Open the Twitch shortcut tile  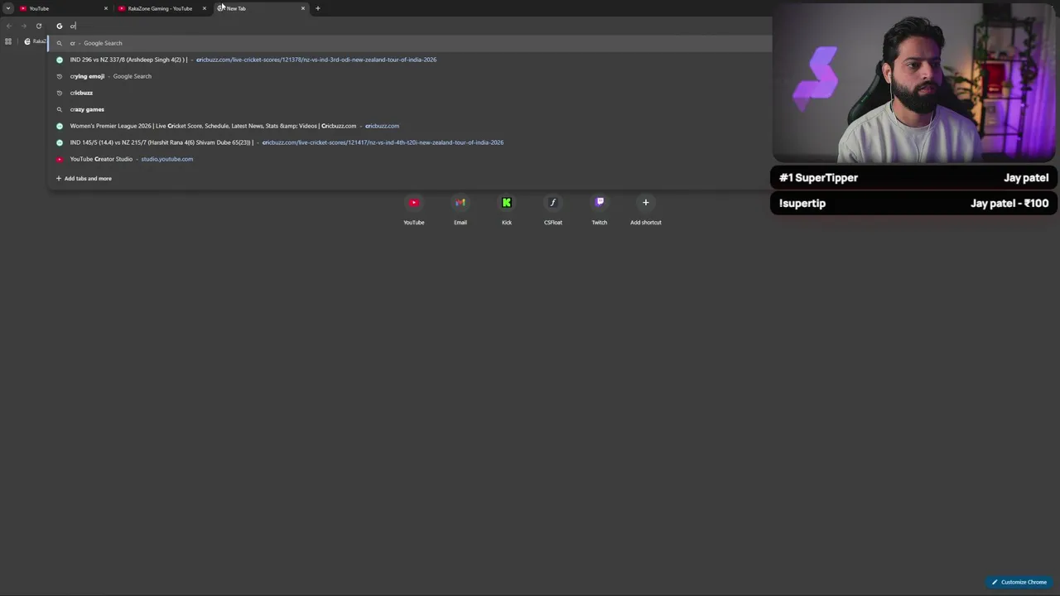[600, 209]
